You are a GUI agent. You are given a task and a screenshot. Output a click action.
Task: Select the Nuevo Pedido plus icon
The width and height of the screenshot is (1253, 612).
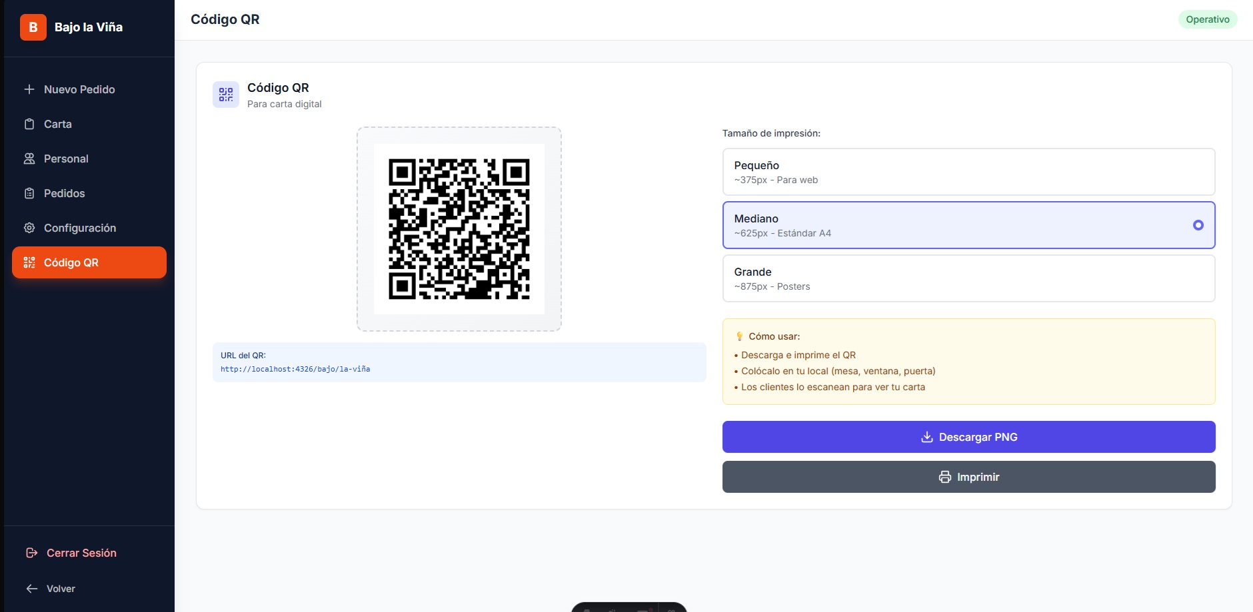29,89
